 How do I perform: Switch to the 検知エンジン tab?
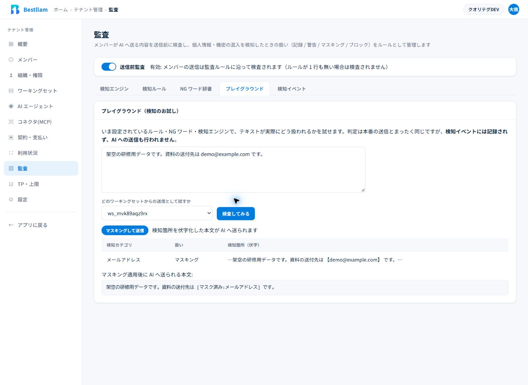pos(114,89)
